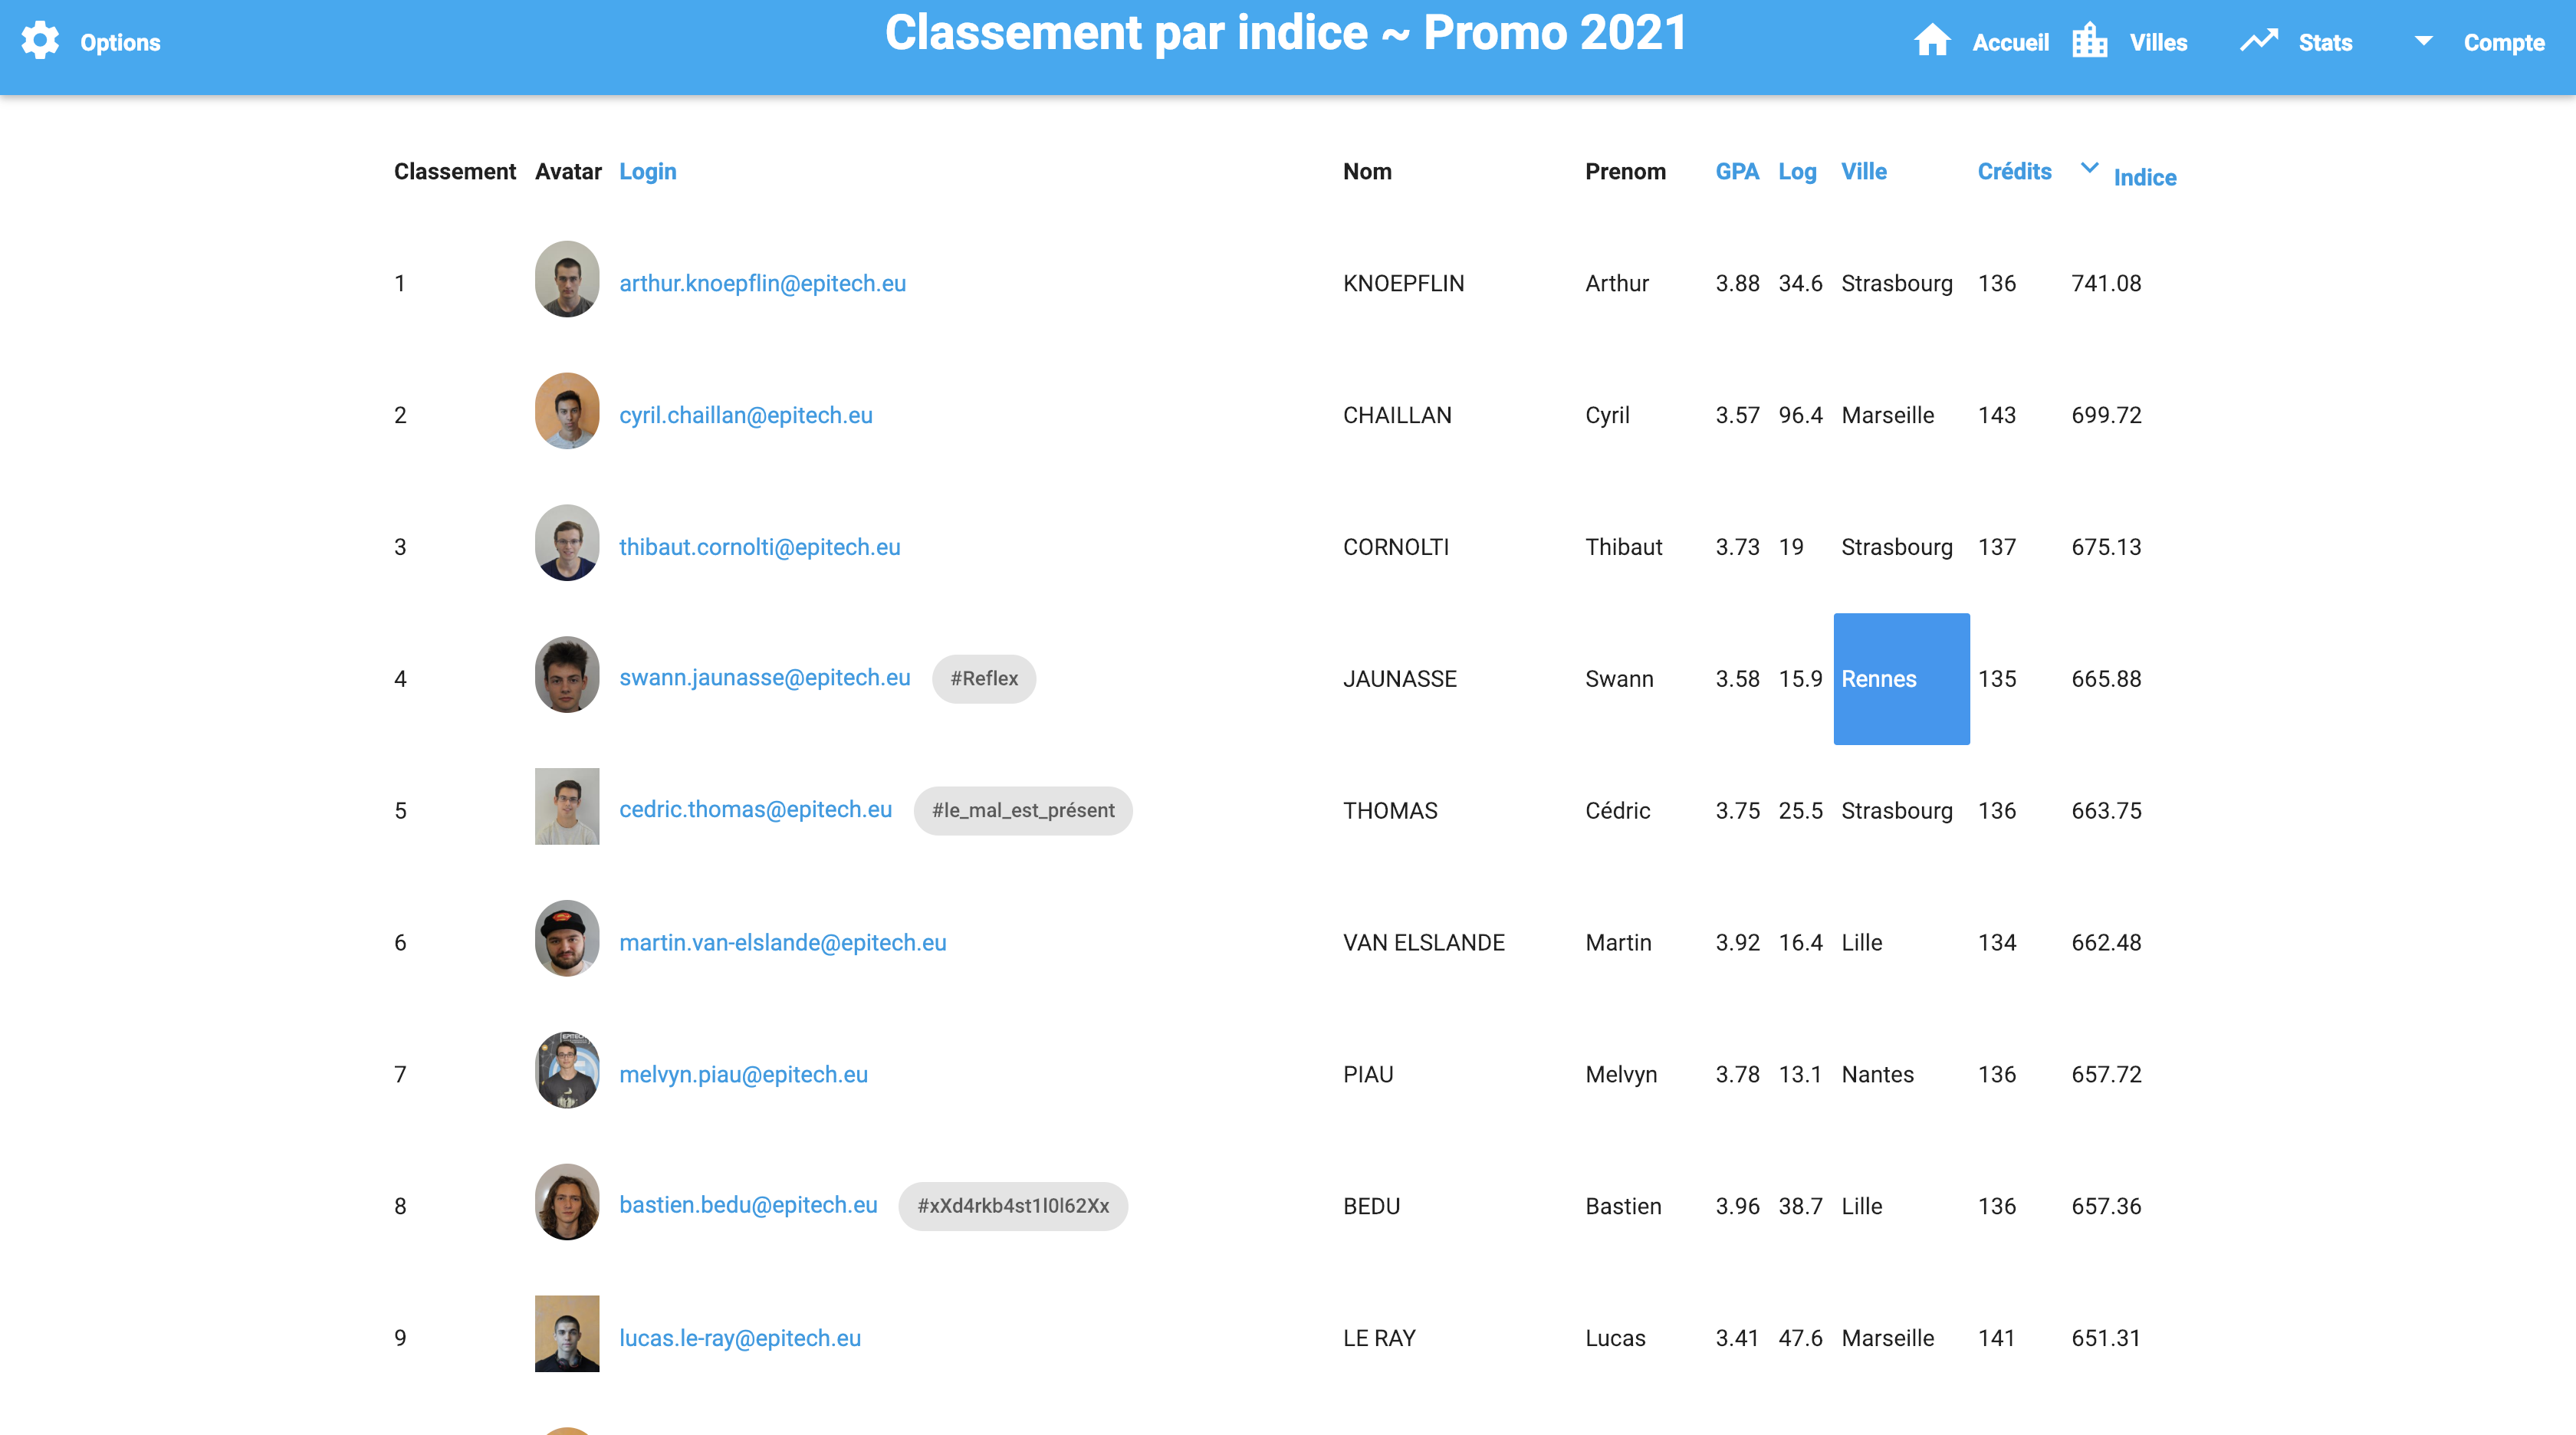
Task: Click the #le_mal_est_présent tag chip
Action: coord(1022,810)
